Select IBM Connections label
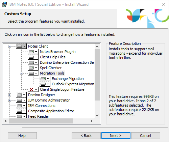This screenshot has height=142, width=169. [x=42, y=106]
